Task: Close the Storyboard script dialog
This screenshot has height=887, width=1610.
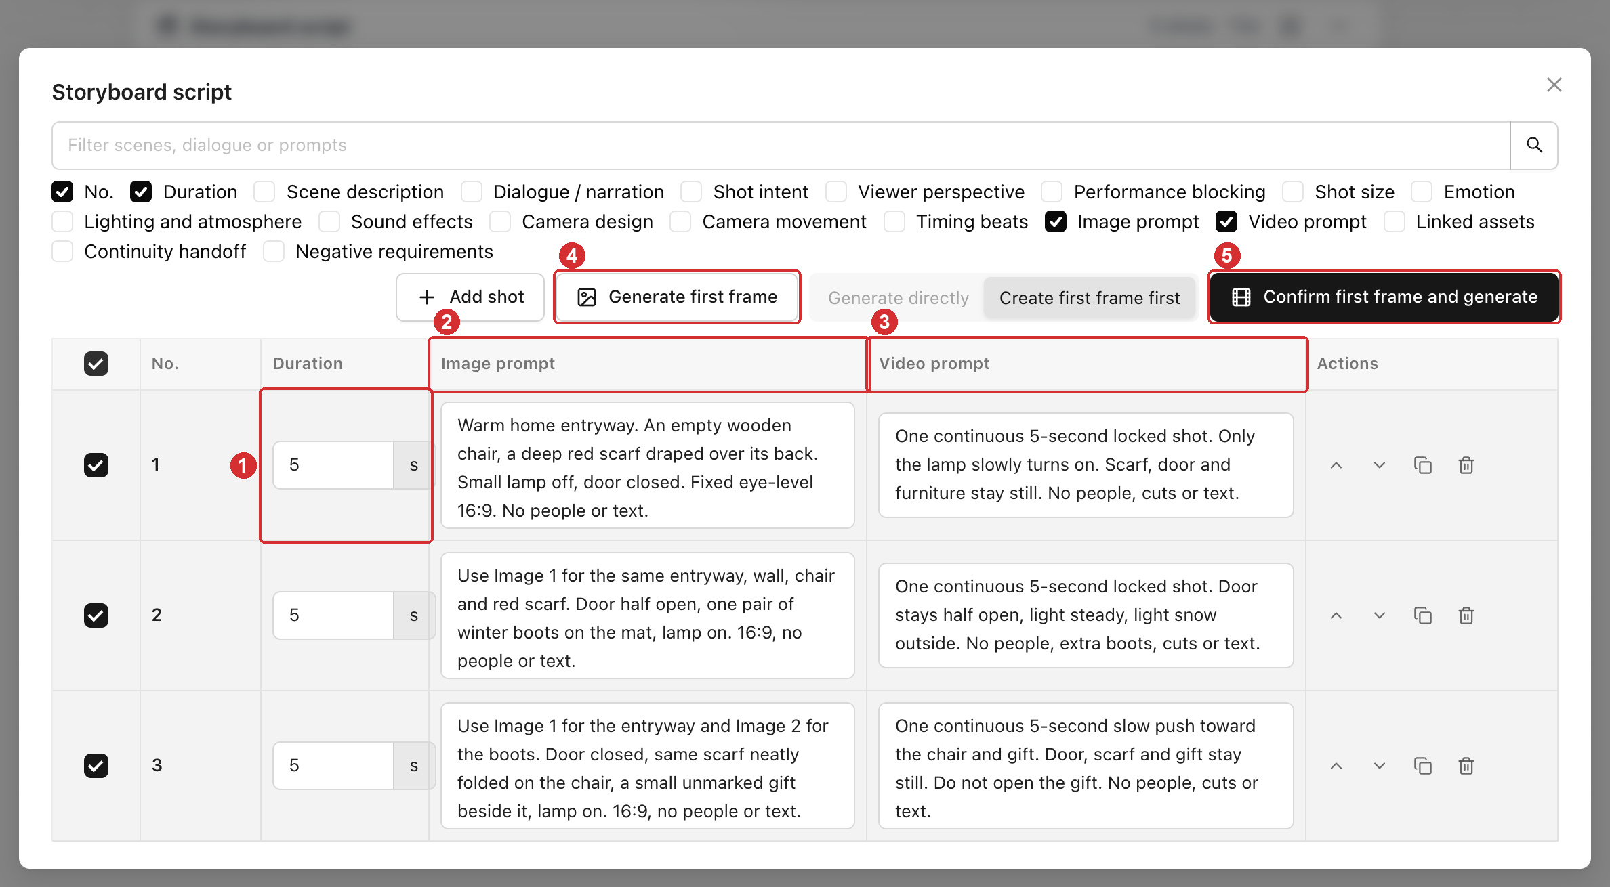Action: [x=1554, y=85]
